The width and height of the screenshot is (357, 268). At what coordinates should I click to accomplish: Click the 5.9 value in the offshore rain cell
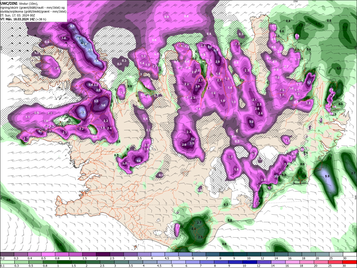tap(327, 176)
